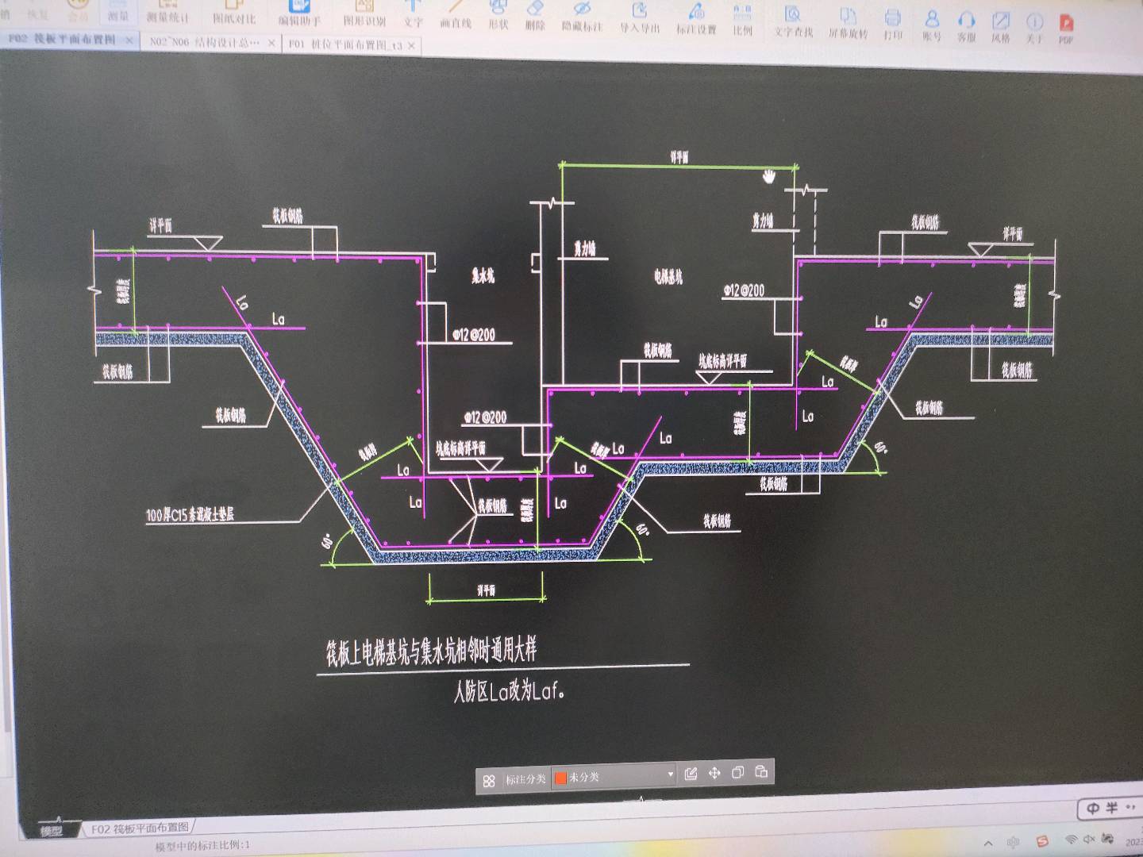Open the 风格 style setting
This screenshot has width=1143, height=857.
coord(1001,28)
